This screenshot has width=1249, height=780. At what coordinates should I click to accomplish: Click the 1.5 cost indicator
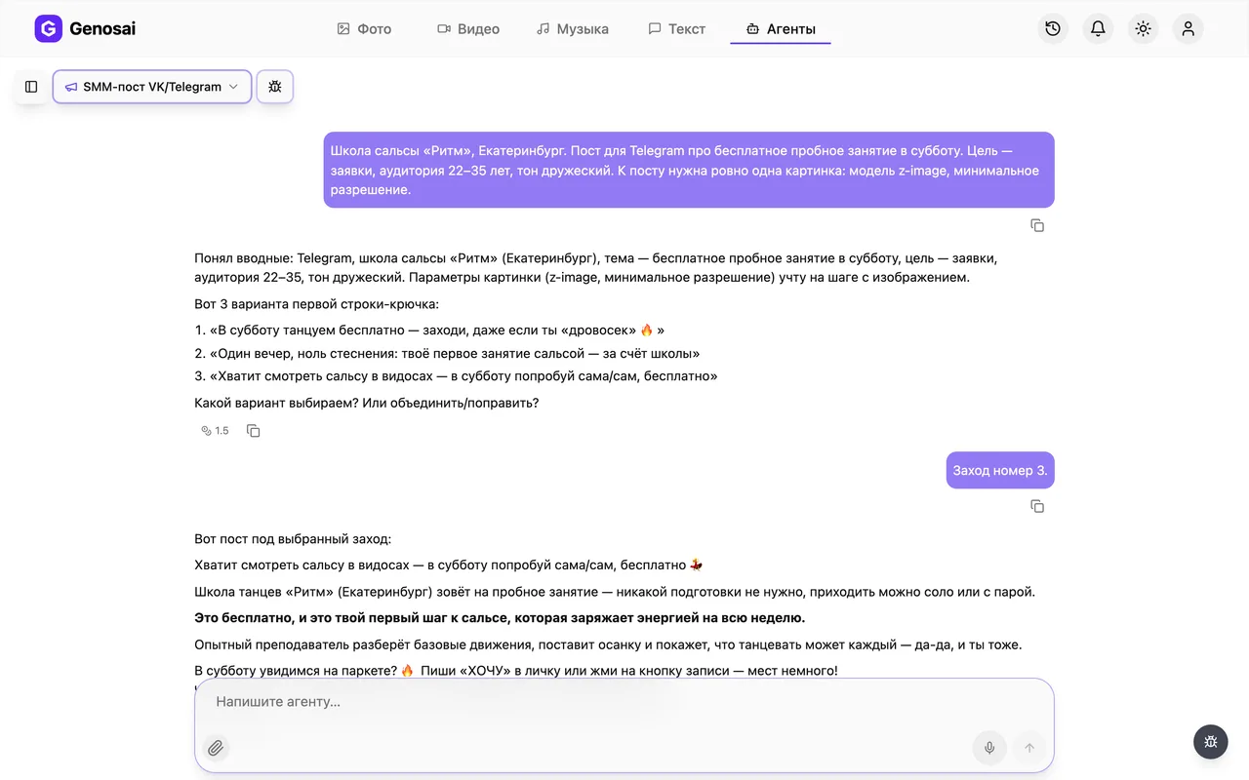(x=215, y=431)
